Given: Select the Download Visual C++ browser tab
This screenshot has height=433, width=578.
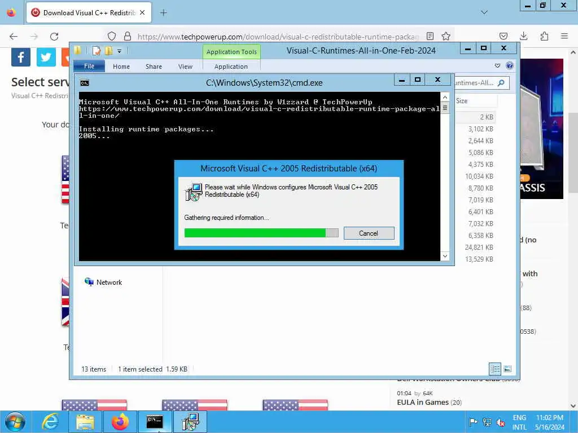Looking at the screenshot, I should coord(89,12).
